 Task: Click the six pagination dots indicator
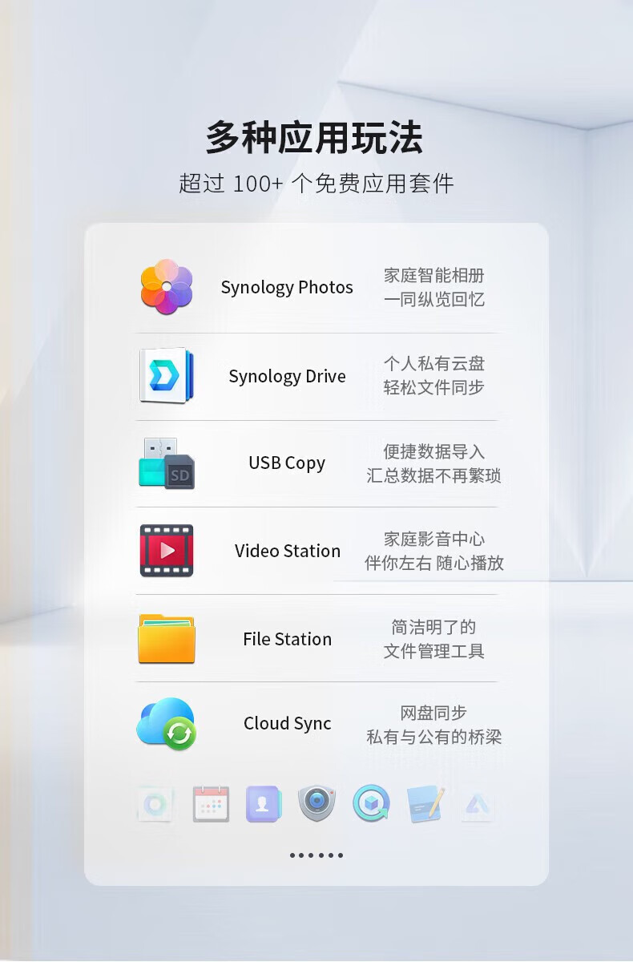coord(316,855)
